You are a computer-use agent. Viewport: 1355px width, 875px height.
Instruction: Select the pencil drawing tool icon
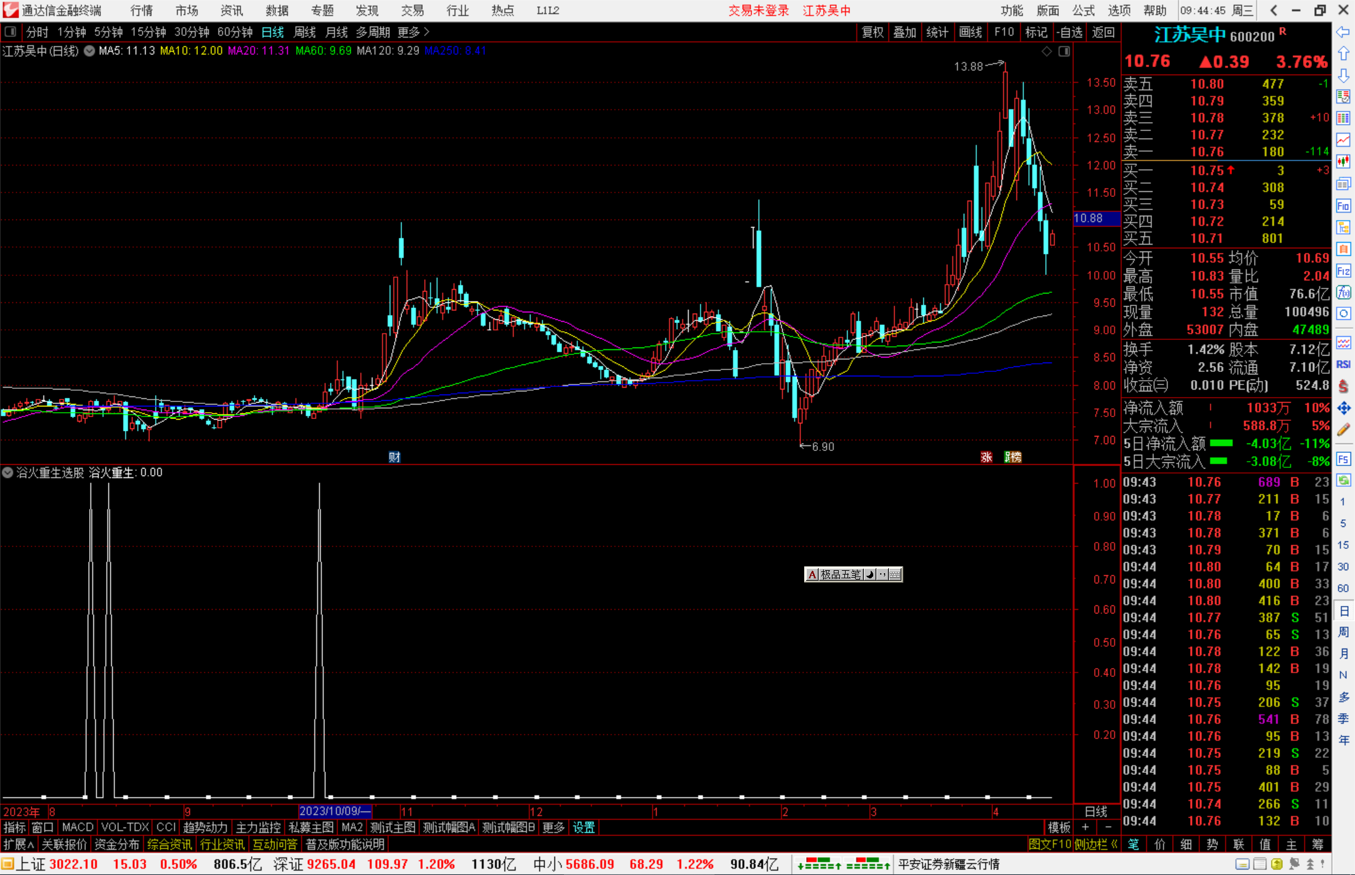point(1343,430)
